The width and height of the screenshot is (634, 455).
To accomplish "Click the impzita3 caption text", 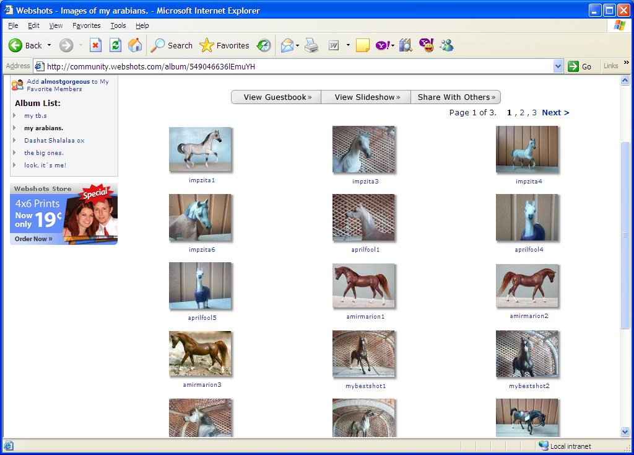I will point(365,182).
